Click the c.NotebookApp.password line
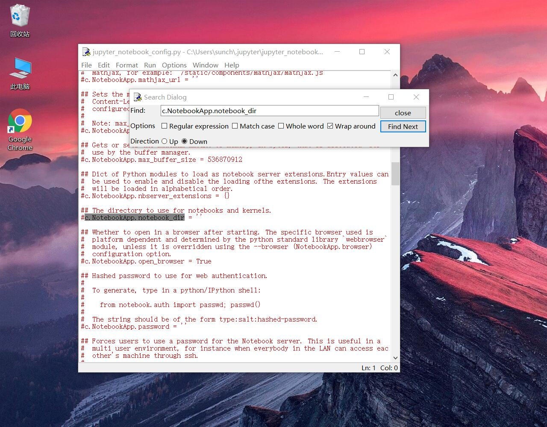The image size is (547, 427). pyautogui.click(x=134, y=327)
